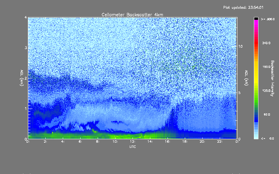Click the black top swatch of the colorbar

(256, 18)
